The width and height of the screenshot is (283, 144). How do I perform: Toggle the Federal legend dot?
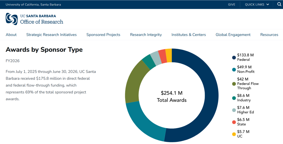click(234, 58)
